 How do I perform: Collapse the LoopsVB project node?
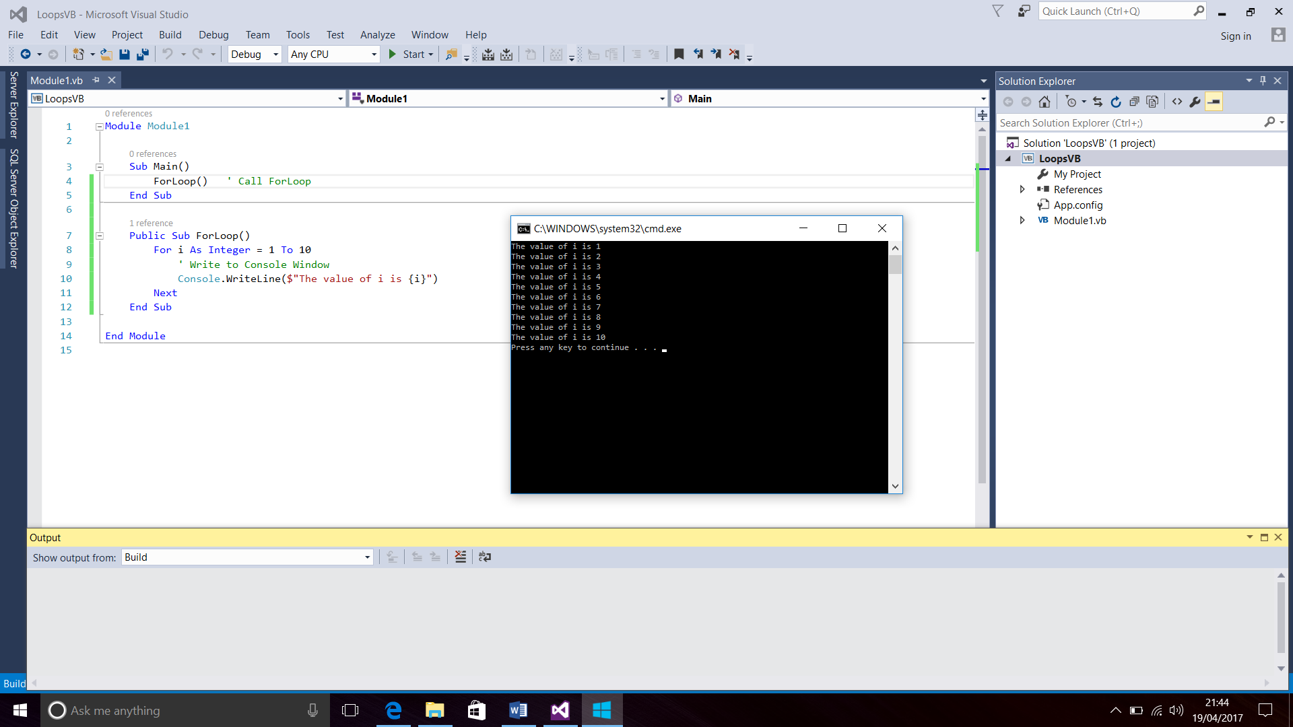point(1008,159)
